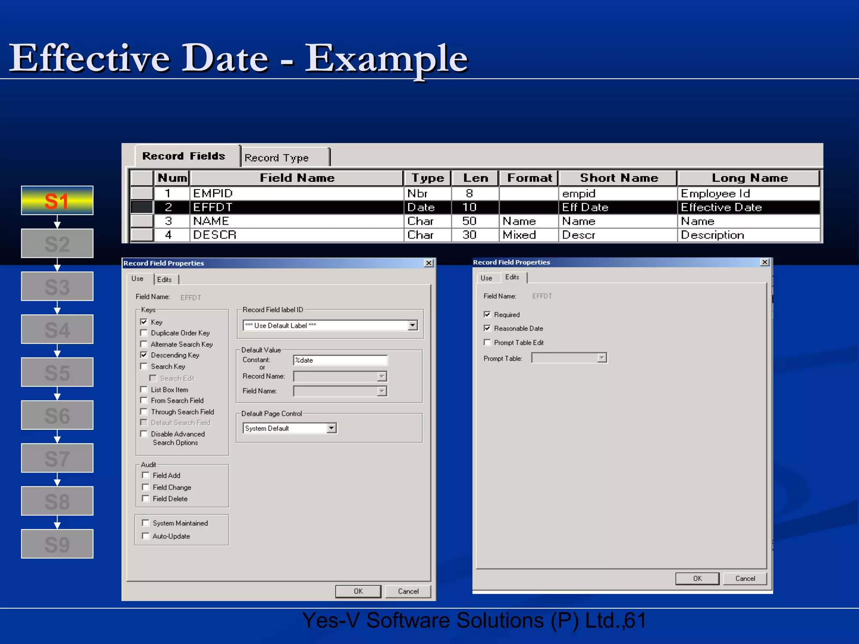Tick the Field Delete audit checkbox
Image resolution: width=859 pixels, height=644 pixels.
point(146,498)
